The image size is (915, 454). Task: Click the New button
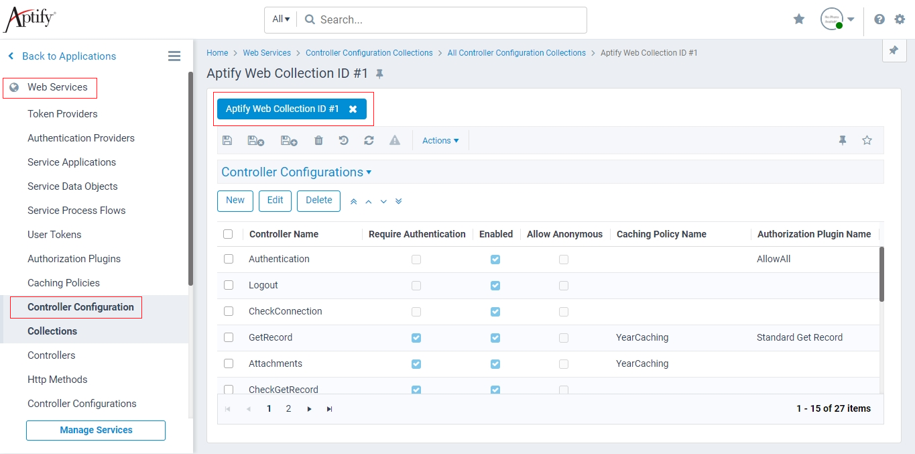click(x=235, y=201)
